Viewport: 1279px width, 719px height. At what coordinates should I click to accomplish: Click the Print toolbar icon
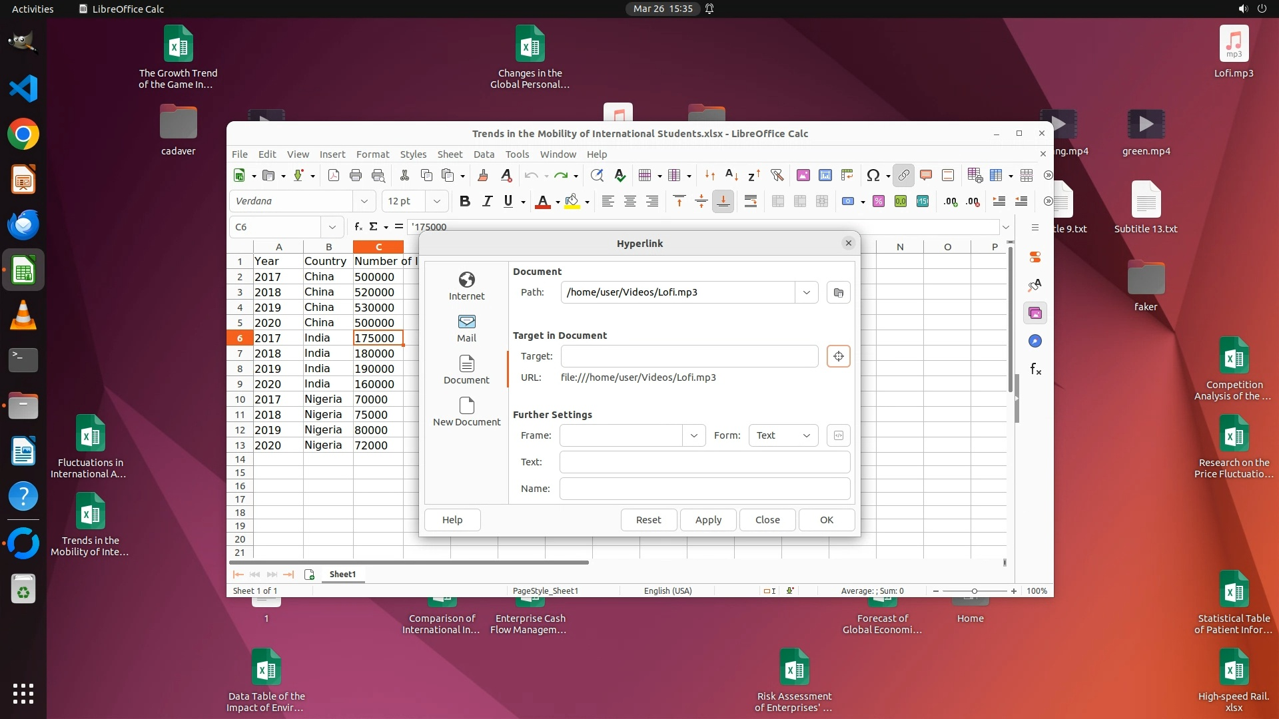click(356, 175)
